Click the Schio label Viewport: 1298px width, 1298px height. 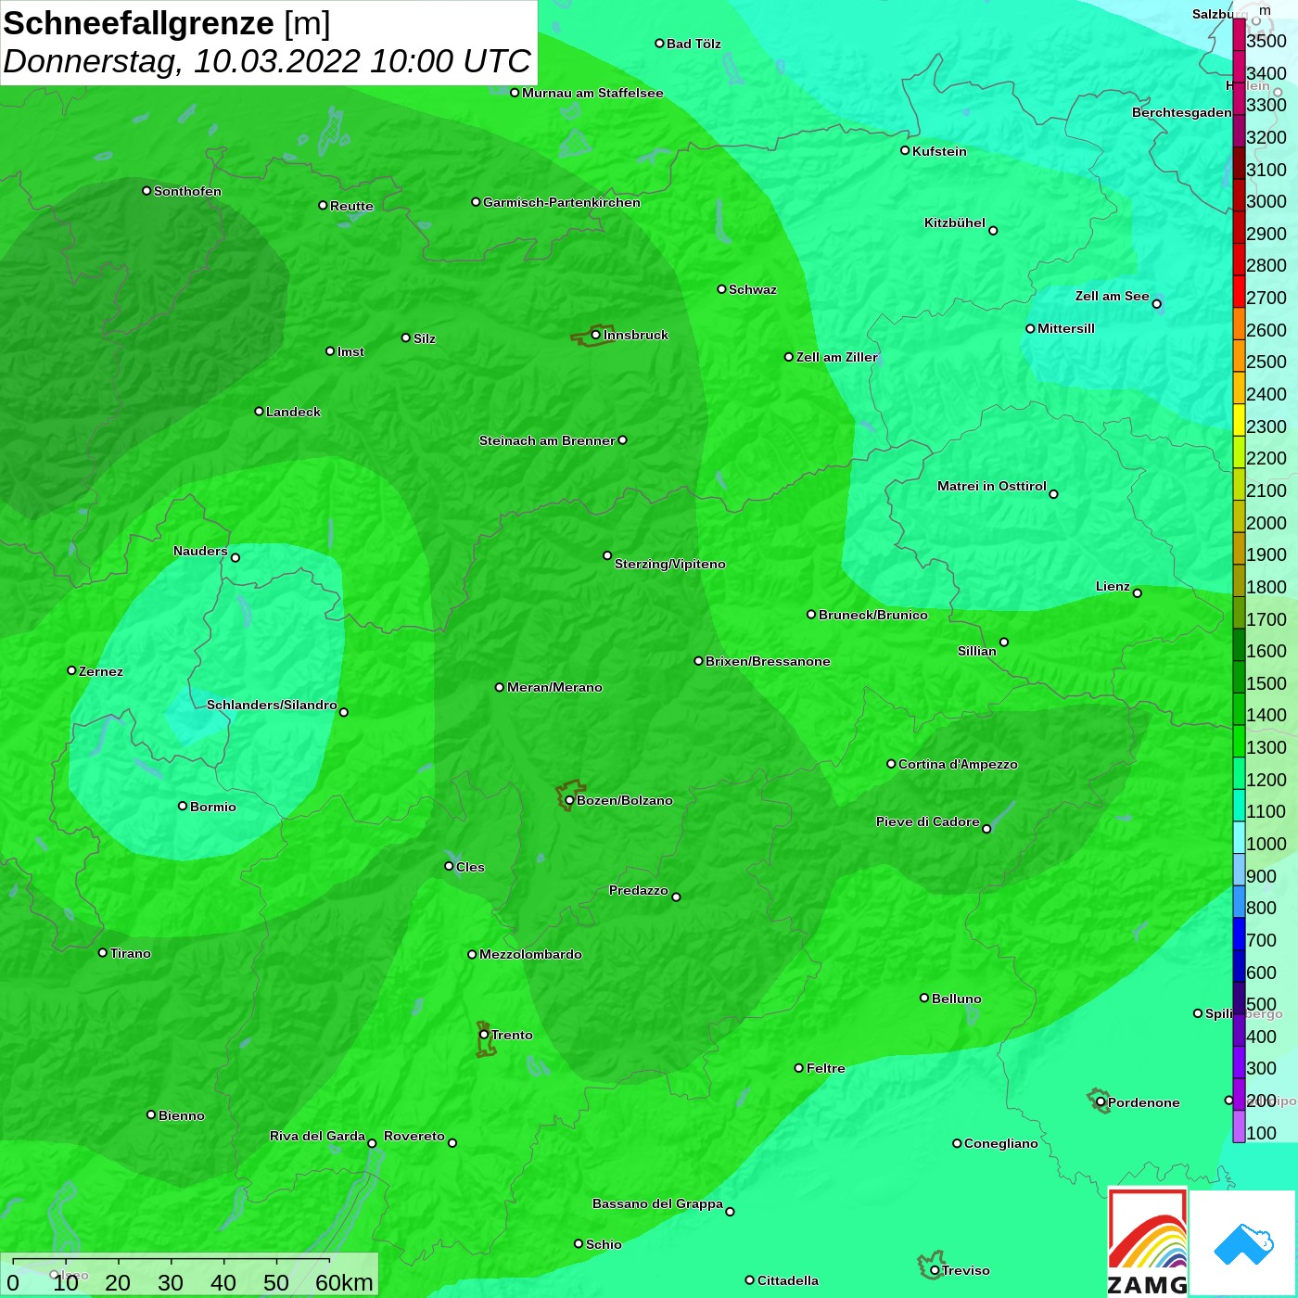(x=604, y=1244)
